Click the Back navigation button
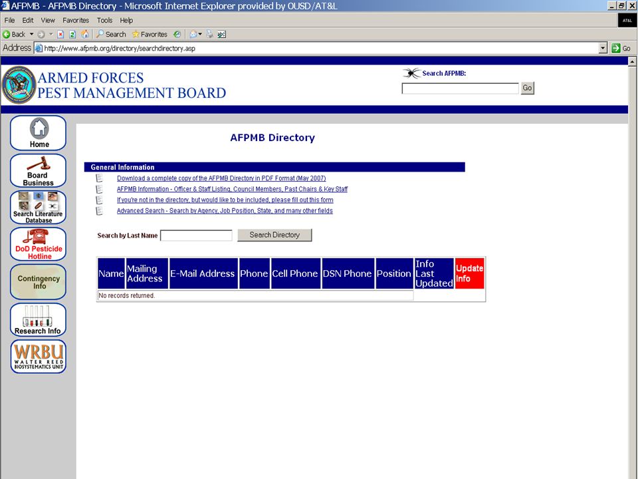The height and width of the screenshot is (479, 638). 14,34
